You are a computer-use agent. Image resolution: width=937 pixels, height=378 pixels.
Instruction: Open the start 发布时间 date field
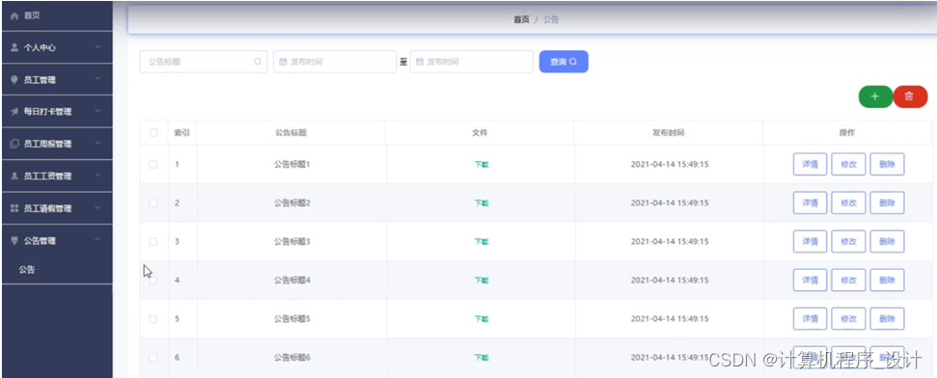335,62
